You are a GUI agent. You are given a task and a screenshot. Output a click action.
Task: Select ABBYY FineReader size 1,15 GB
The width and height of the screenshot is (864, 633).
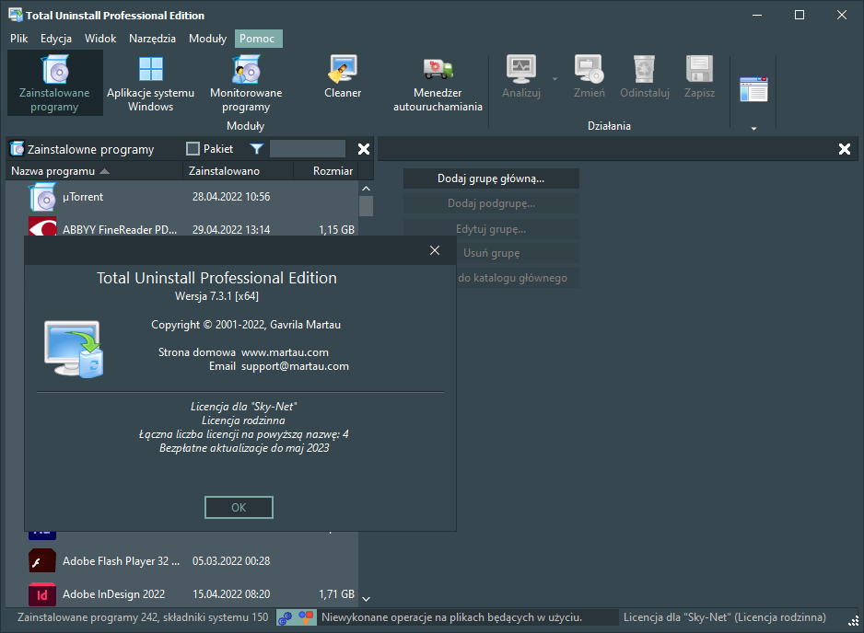[336, 230]
